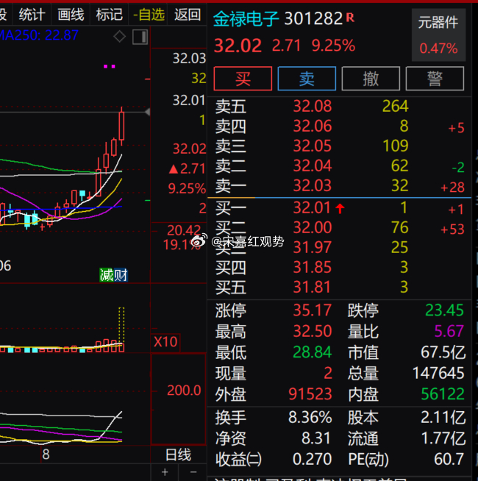478x481 pixels.
Task: Click 内盘 value 56122
Action: 443,394
